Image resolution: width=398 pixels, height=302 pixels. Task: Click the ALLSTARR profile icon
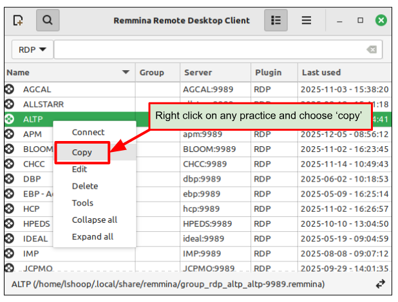[x=10, y=104]
